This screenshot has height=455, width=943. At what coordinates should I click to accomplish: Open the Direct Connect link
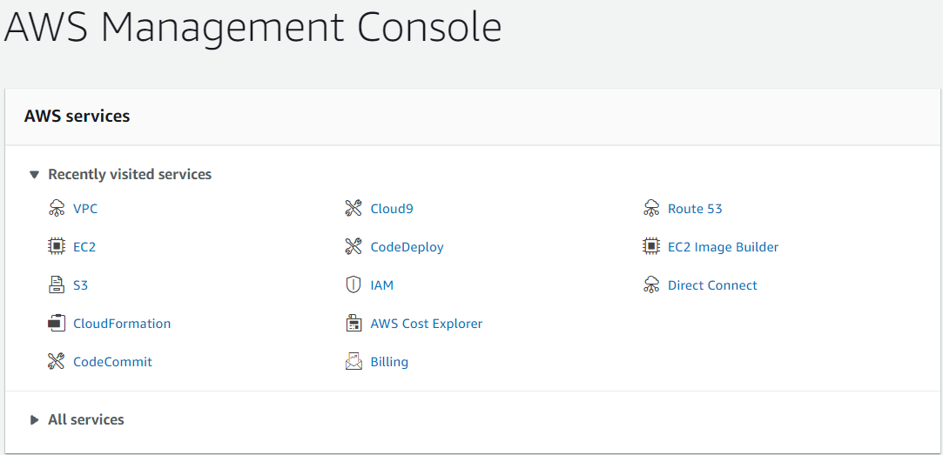pos(712,285)
